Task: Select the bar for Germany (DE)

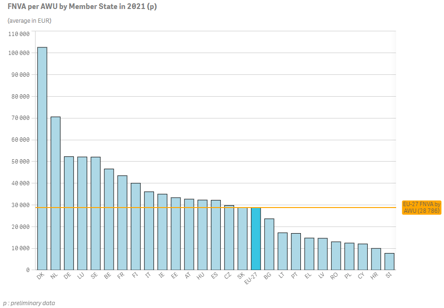Action: coord(69,213)
